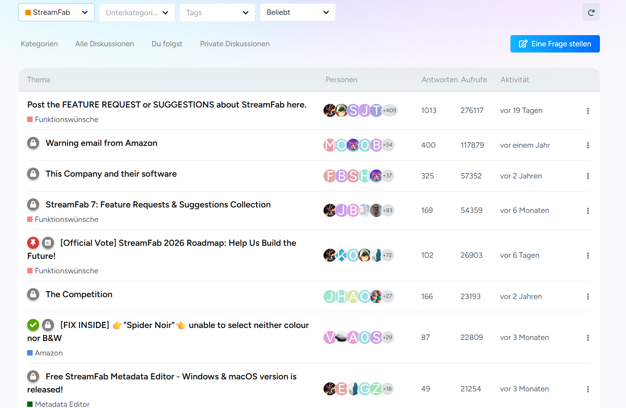Image resolution: width=626 pixels, height=408 pixels.
Task: Open the Tags filter dropdown
Action: pyautogui.click(x=217, y=13)
